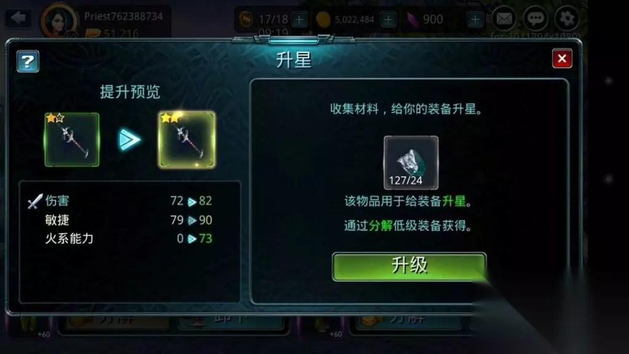Go back using the top-left arrow
The image size is (629, 354).
[x=18, y=18]
